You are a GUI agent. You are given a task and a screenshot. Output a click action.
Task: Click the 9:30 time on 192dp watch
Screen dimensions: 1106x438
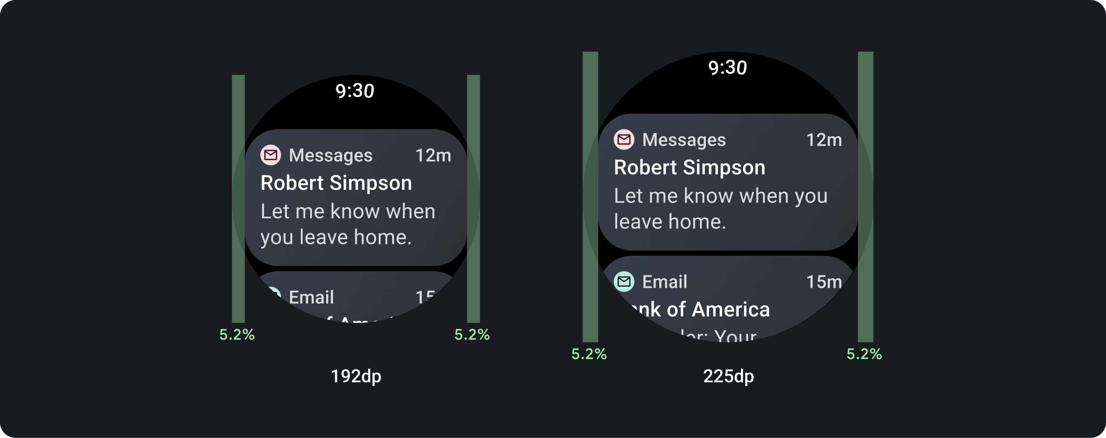point(355,91)
